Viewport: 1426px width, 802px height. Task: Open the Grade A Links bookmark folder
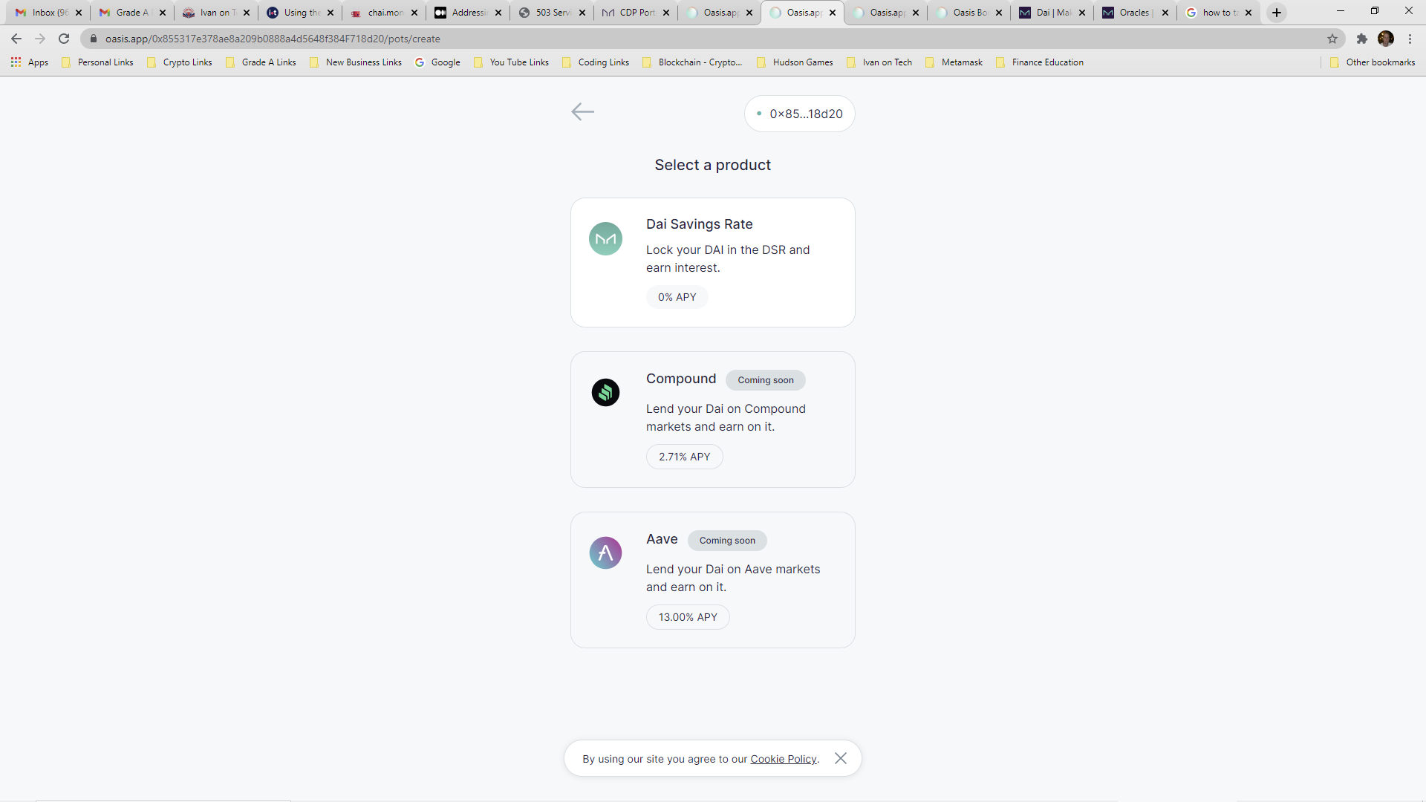point(261,62)
